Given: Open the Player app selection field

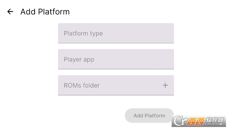Looking at the screenshot, I should pyautogui.click(x=116, y=59).
